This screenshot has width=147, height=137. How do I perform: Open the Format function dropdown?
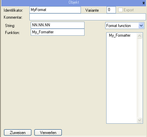click(125, 26)
